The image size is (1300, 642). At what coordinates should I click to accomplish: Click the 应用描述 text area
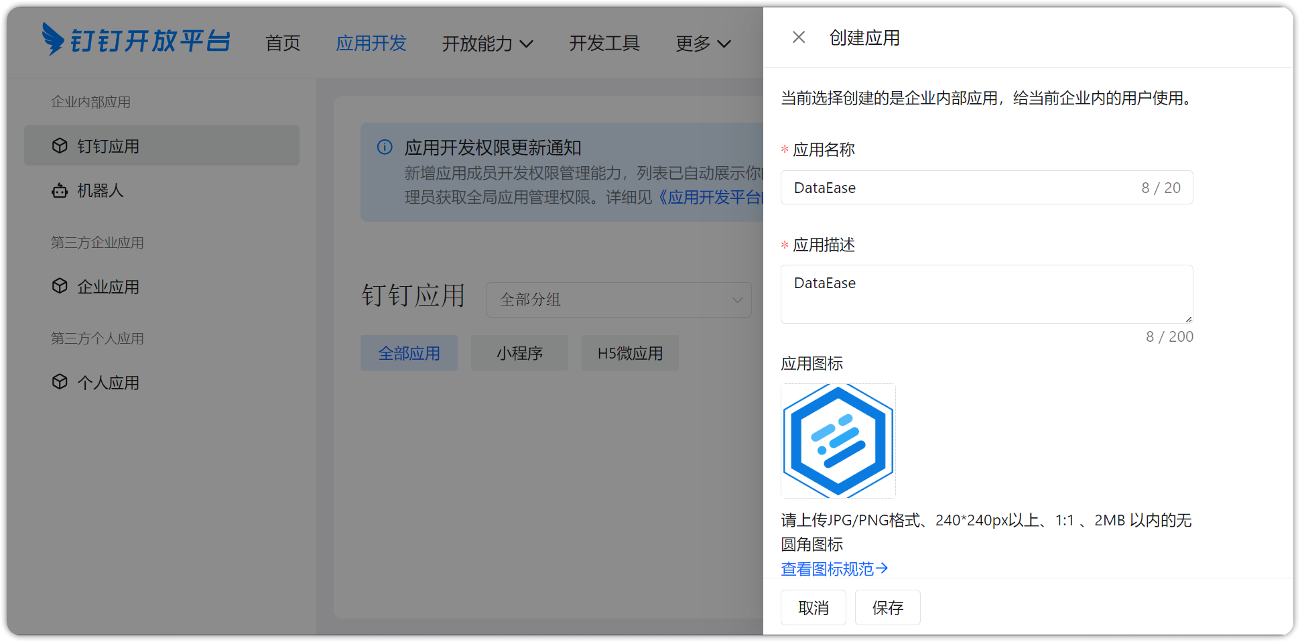click(x=986, y=294)
